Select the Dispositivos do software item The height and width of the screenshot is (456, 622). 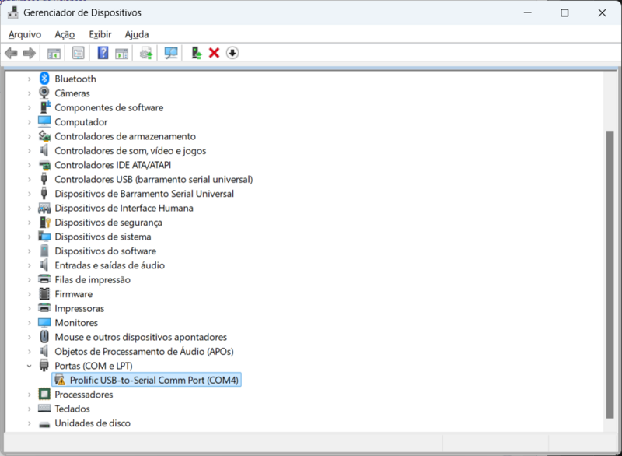pyautogui.click(x=106, y=251)
